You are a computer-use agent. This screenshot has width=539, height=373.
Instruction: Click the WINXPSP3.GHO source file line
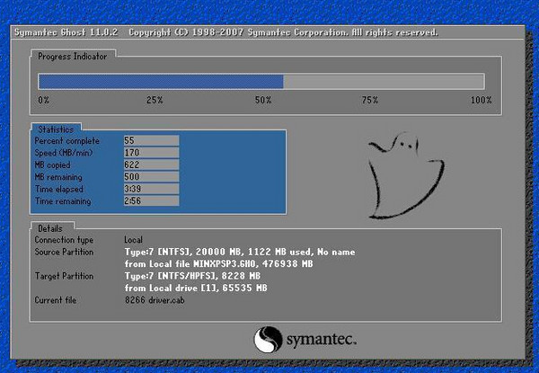tap(218, 264)
